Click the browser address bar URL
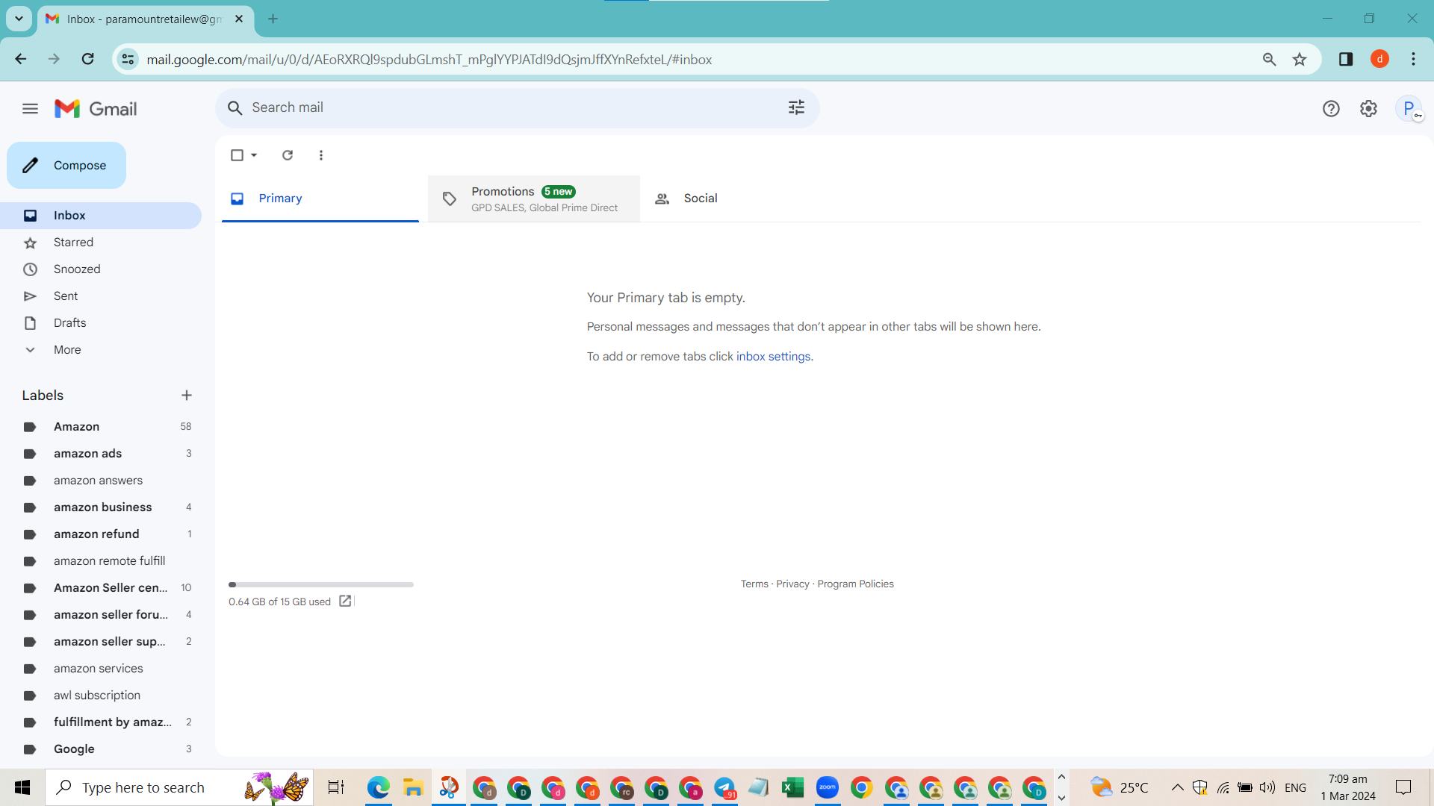The width and height of the screenshot is (1434, 806). click(x=429, y=59)
